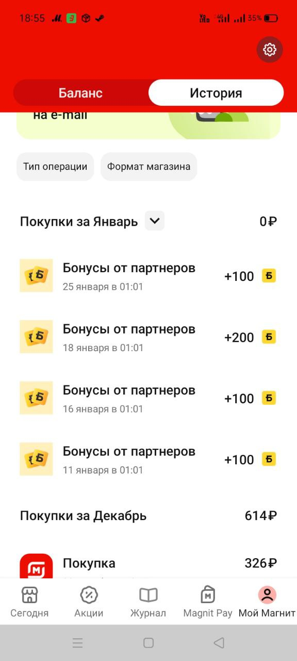Tap the Android back navigation triangle
This screenshot has width=297, height=661.
(219, 643)
